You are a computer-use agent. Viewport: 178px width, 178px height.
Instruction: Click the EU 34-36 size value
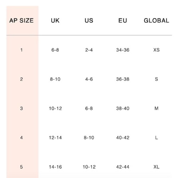[122, 50]
